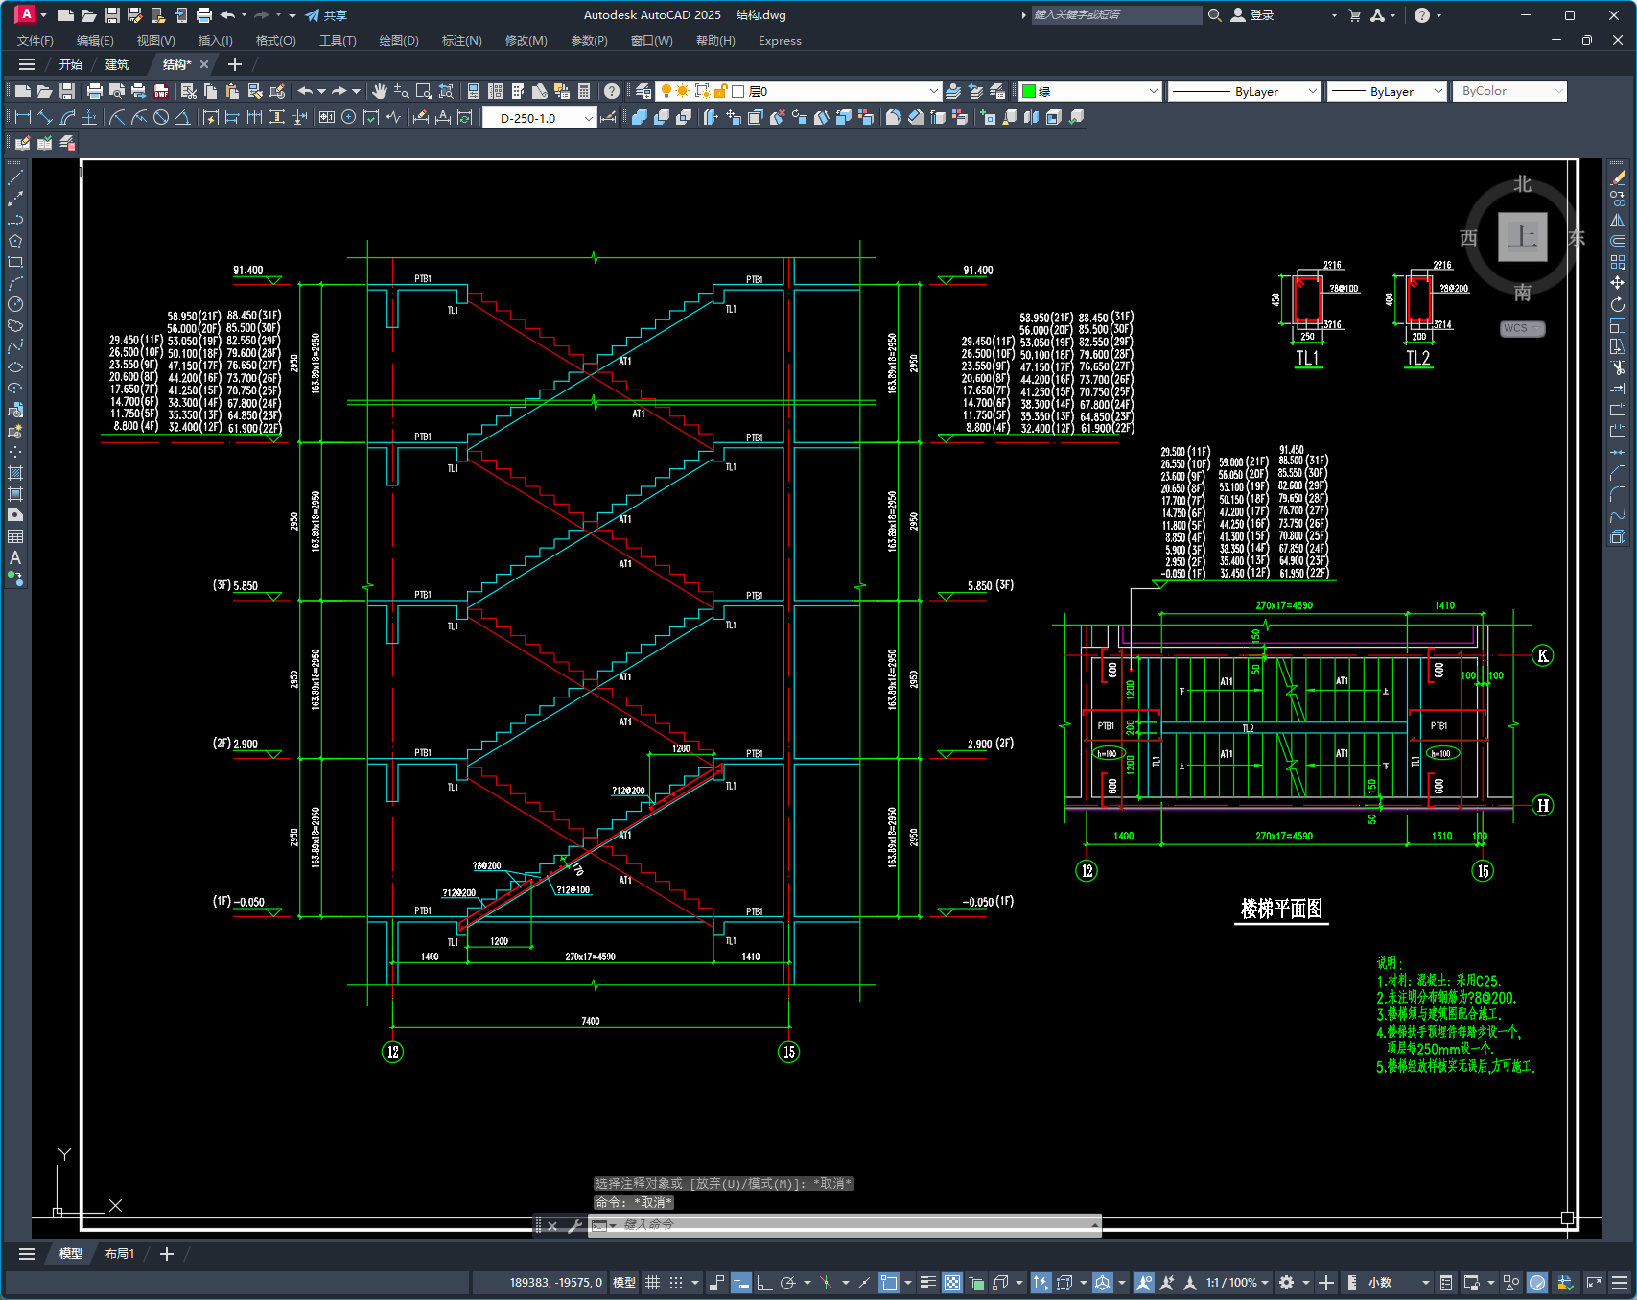Screen dimensions: 1637x1300
Task: Toggle transparency display in status bar
Action: click(x=952, y=1283)
